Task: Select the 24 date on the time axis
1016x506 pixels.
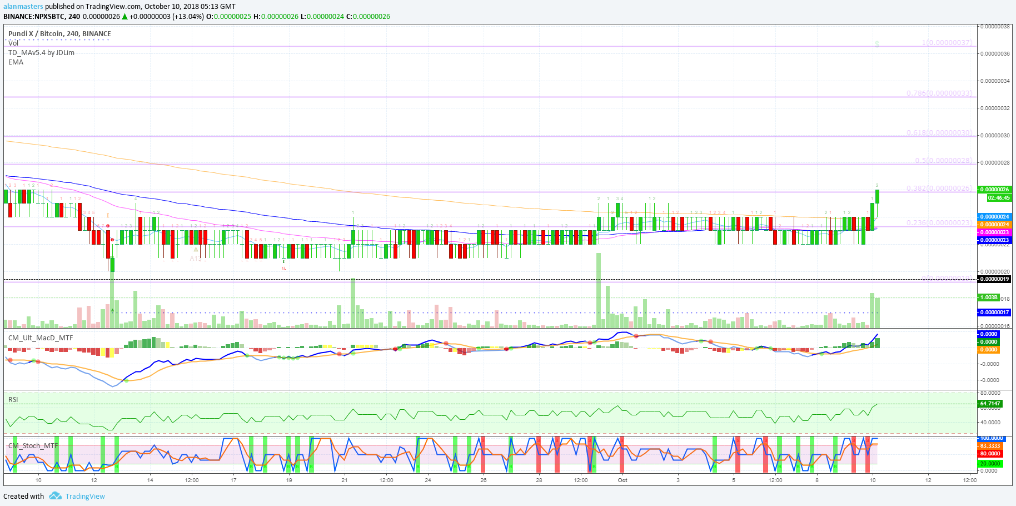Action: [428, 480]
